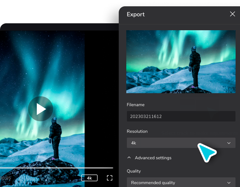Select the export preview thumbnail image
This screenshot has height=187, width=240.
pyautogui.click(x=181, y=62)
